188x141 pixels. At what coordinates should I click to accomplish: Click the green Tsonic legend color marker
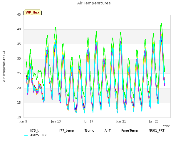coord(80,131)
